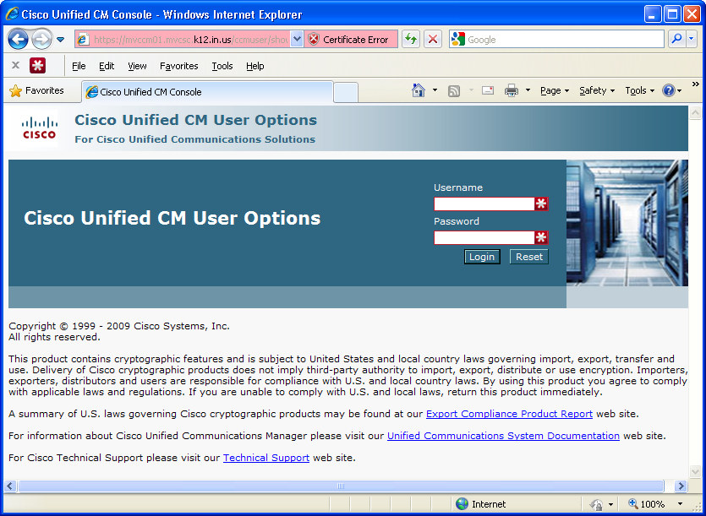Refresh the page with green arrows icon
The height and width of the screenshot is (516, 706).
(411, 40)
